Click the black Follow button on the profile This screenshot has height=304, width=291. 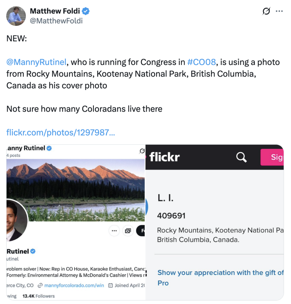141,230
